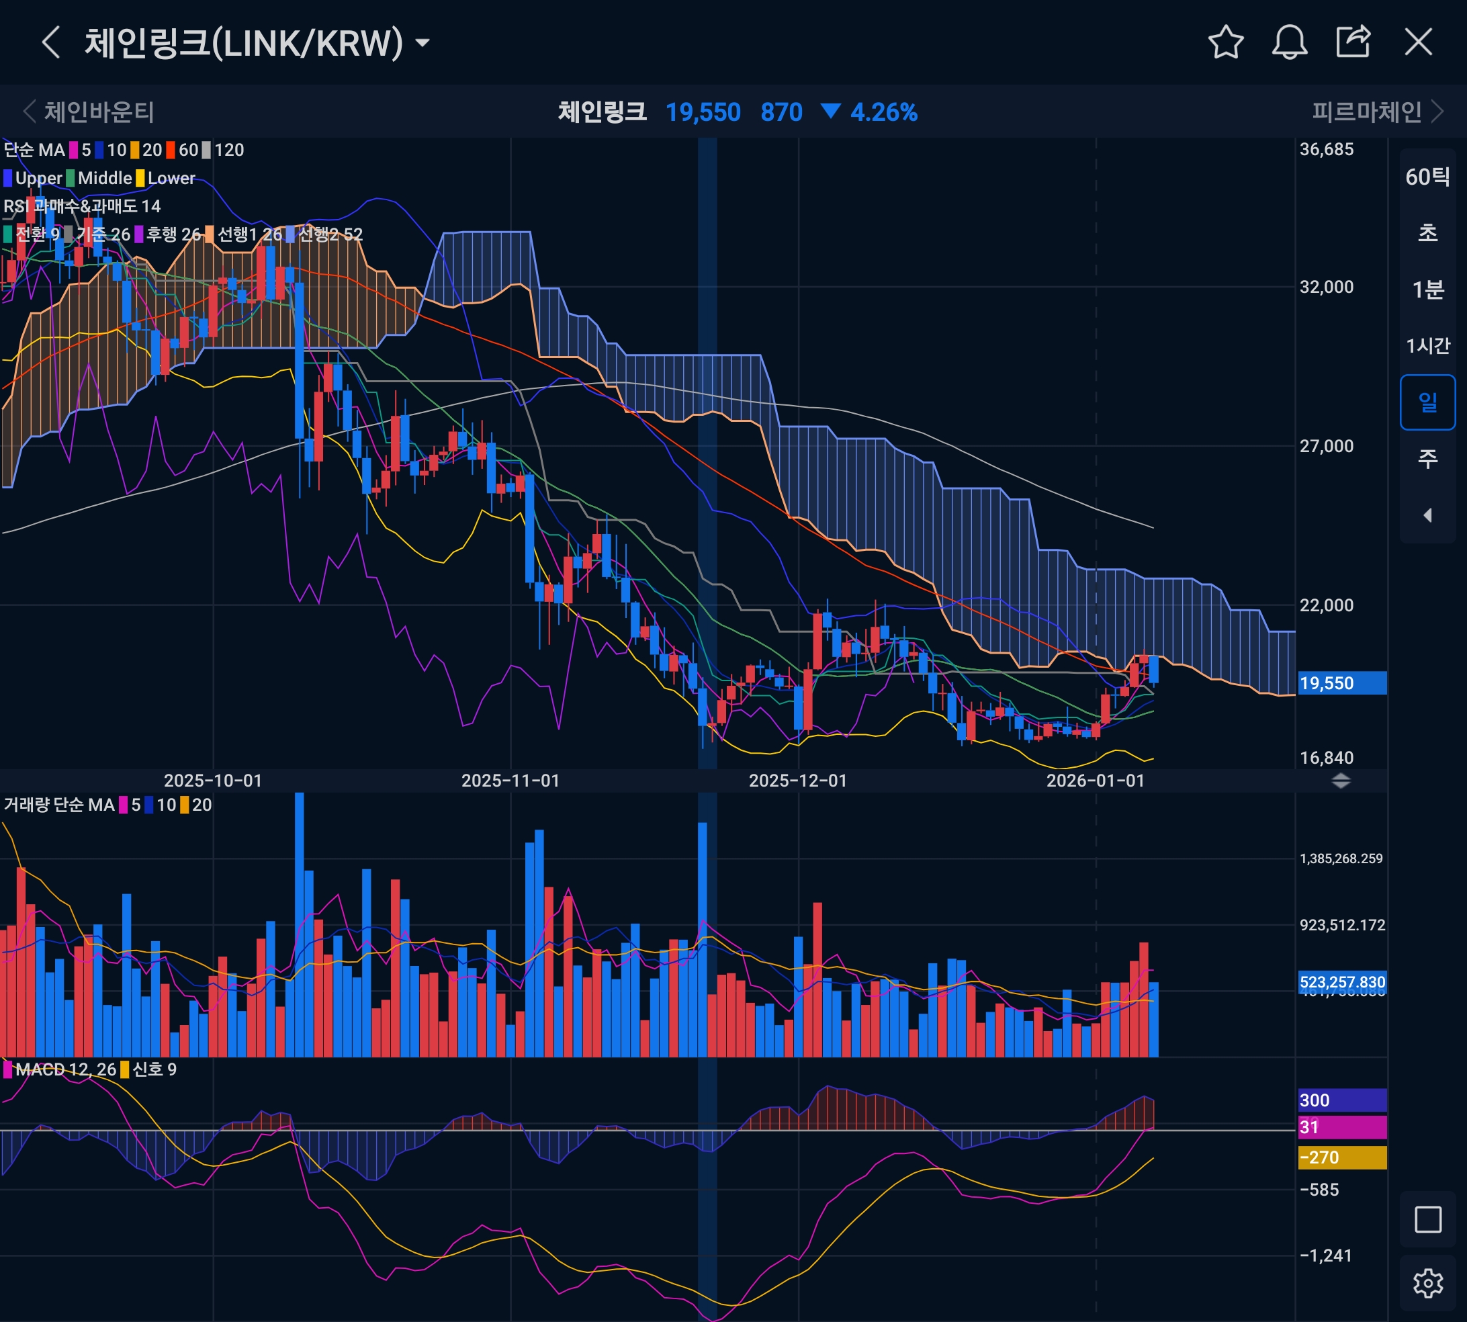Open chart settings with the gear icon
The height and width of the screenshot is (1322, 1467).
1427,1284
